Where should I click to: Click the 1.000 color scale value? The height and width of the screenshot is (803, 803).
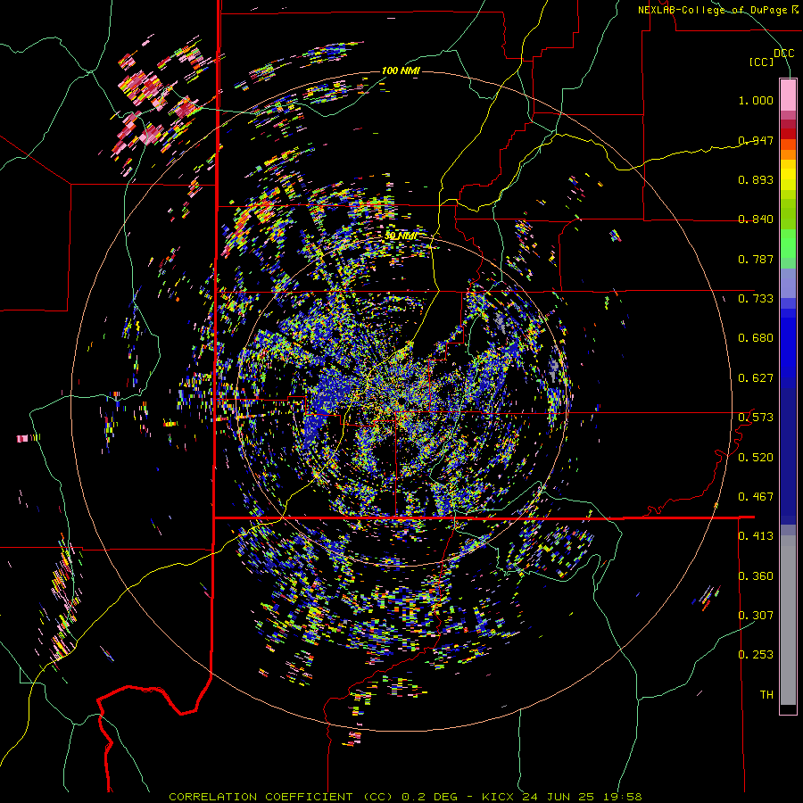pos(756,100)
